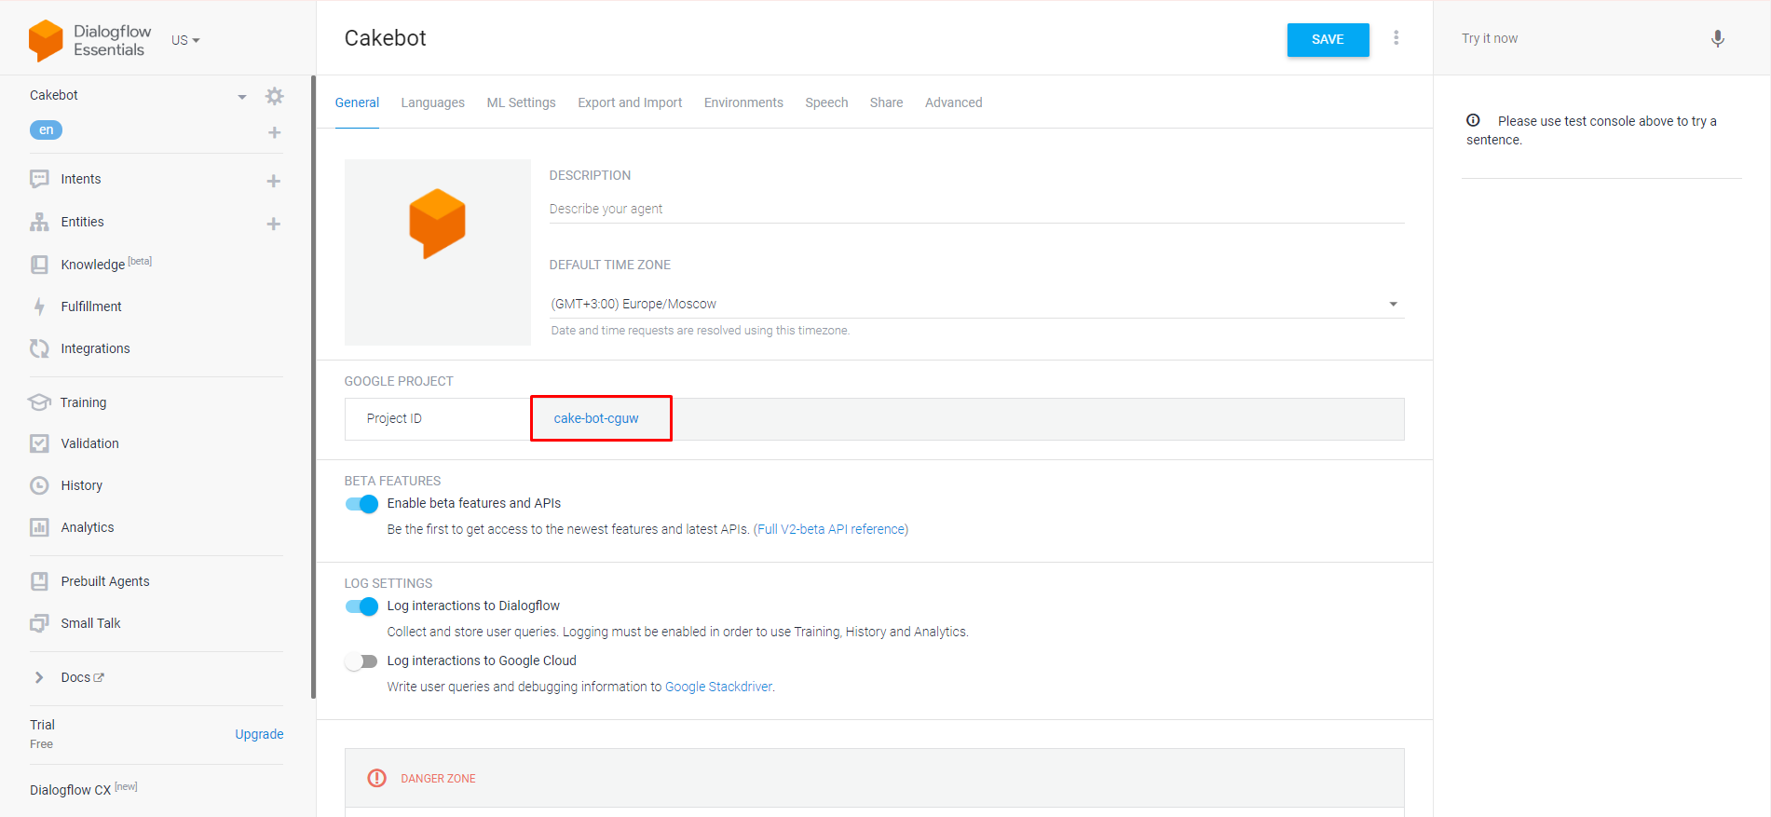The image size is (1771, 817).
Task: Create a new entity with plus icon
Action: [274, 224]
